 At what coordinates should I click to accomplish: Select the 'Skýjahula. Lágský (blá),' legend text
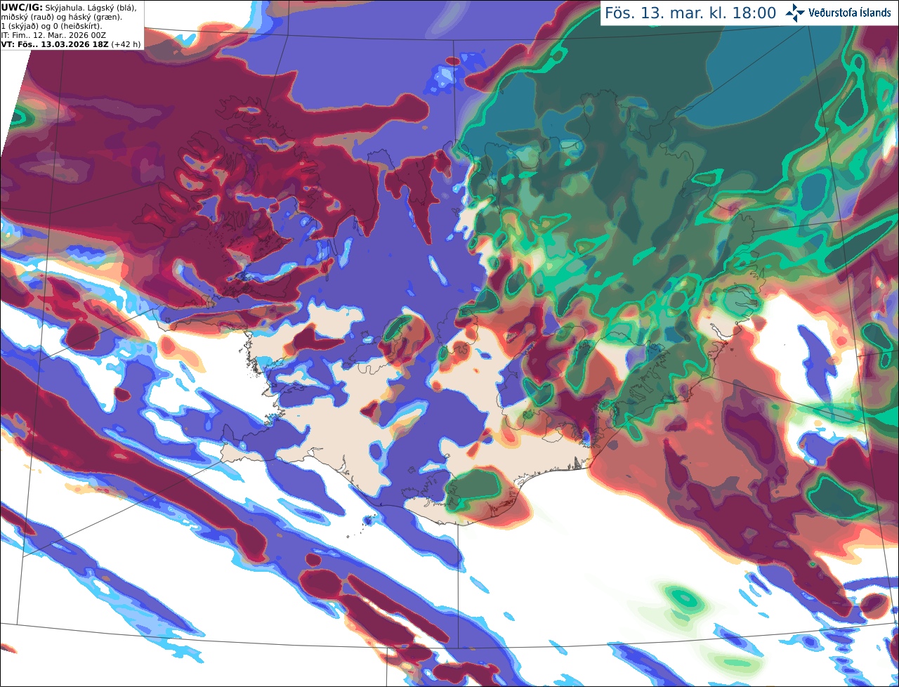coord(91,8)
